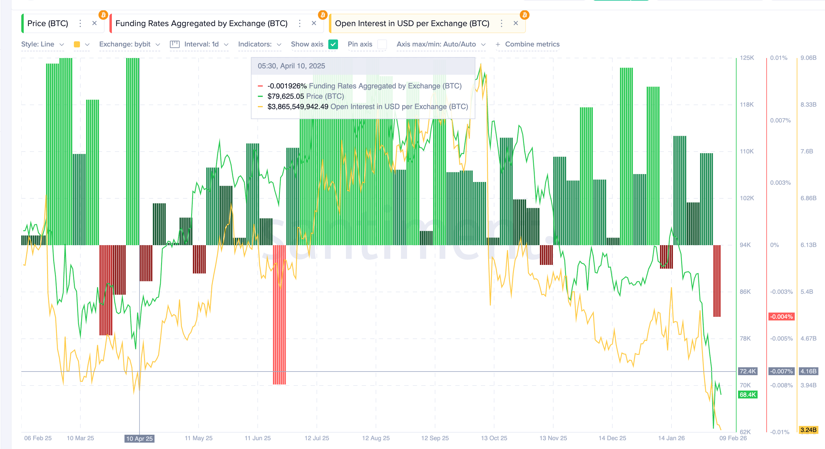Click the interval candlestick icon
This screenshot has width=825, height=449.
coord(174,44)
